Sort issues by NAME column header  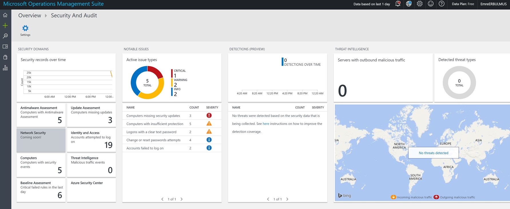pyautogui.click(x=130, y=107)
